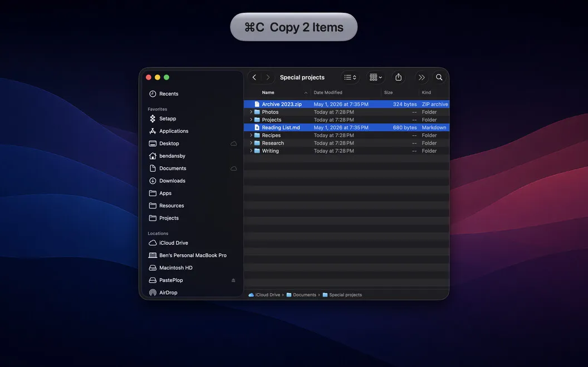Click cloud status icon beside Documents
The width and height of the screenshot is (588, 367).
tap(234, 168)
